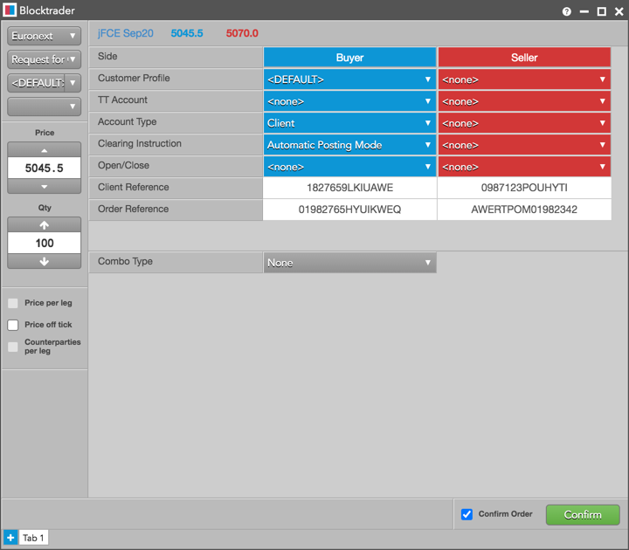This screenshot has width=629, height=550.
Task: Decrease price with the down arrow
Action: pyautogui.click(x=45, y=187)
